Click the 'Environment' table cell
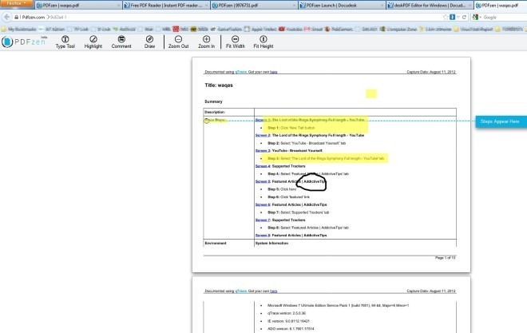The width and height of the screenshot is (527, 333). click(x=229, y=244)
